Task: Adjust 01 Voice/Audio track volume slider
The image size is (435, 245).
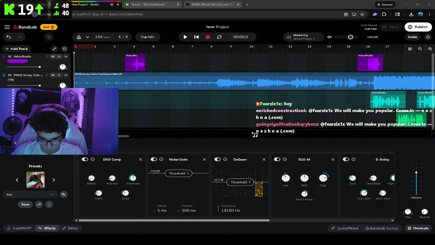Action: coord(39,67)
